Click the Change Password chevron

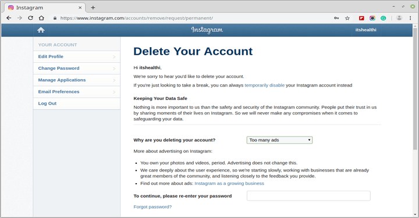(x=114, y=69)
